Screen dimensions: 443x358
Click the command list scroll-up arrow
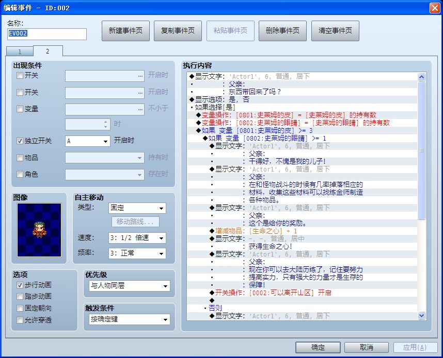(421, 77)
